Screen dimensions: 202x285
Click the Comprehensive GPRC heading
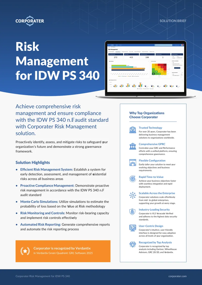tap(152, 144)
